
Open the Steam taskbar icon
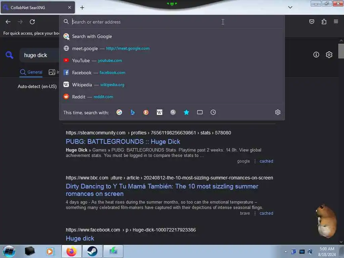coord(92,251)
